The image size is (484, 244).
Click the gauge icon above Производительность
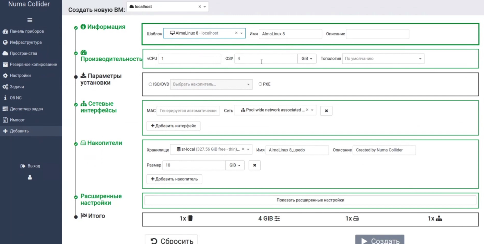click(x=84, y=53)
